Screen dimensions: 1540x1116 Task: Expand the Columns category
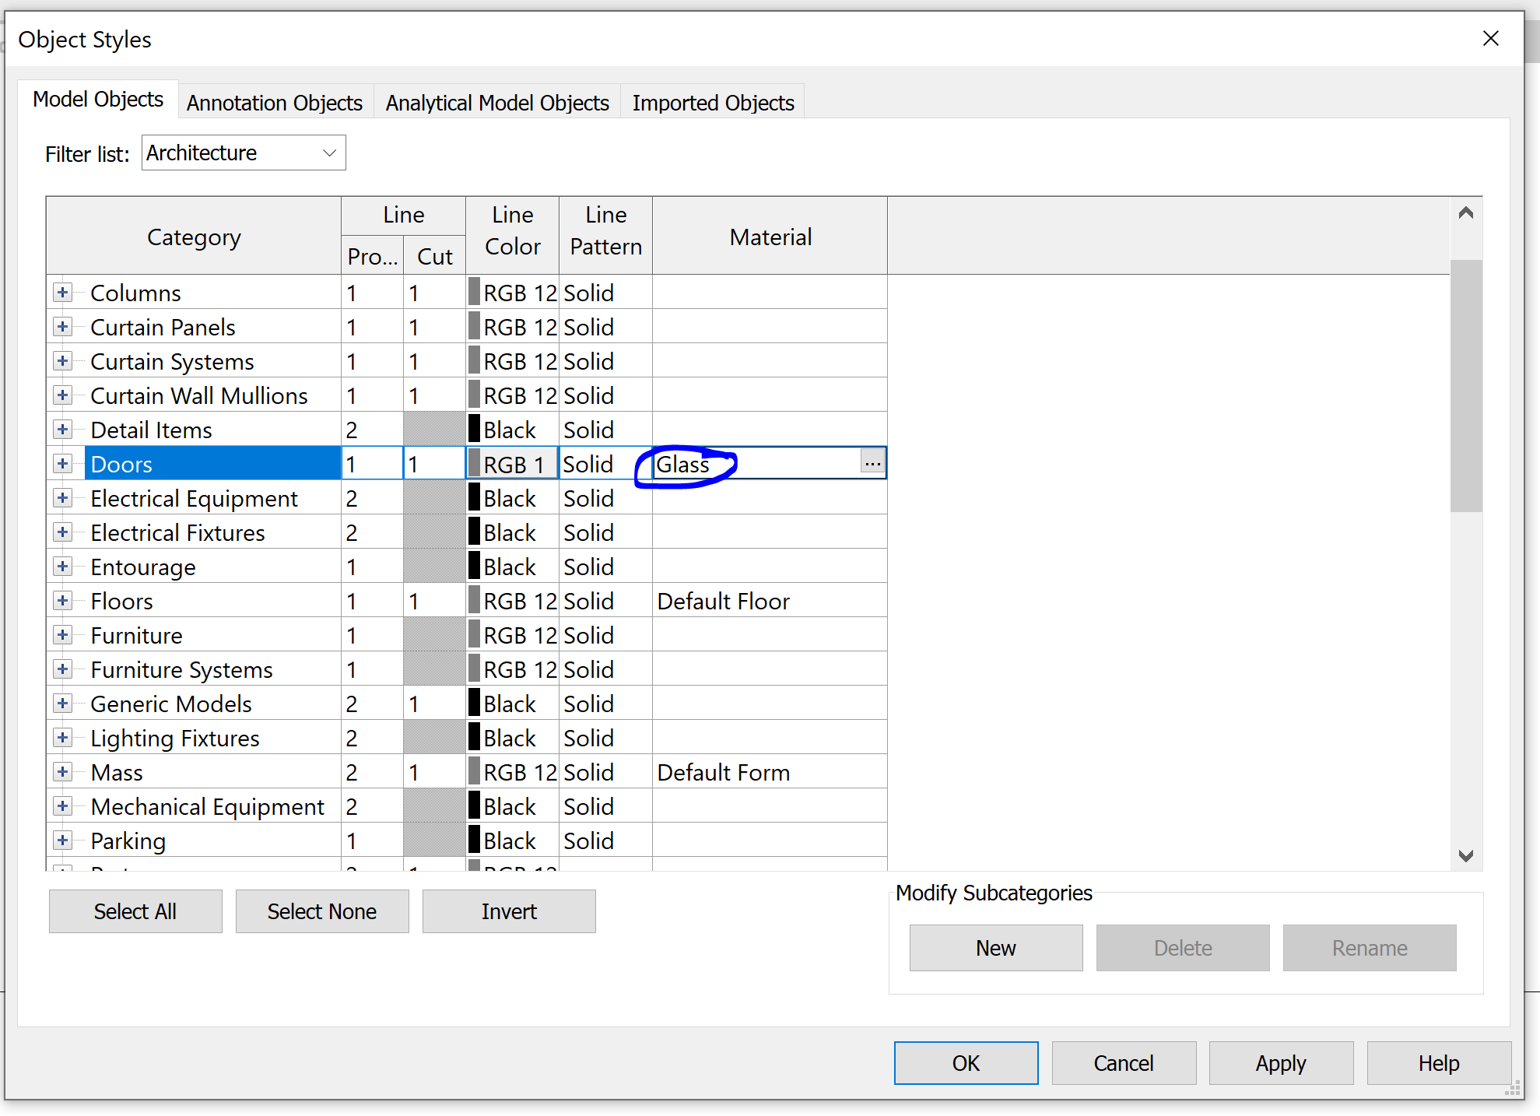click(63, 293)
